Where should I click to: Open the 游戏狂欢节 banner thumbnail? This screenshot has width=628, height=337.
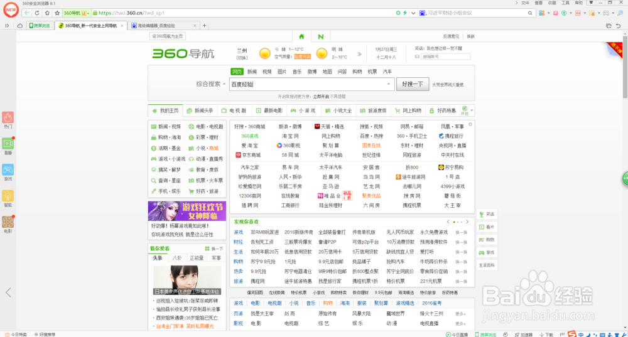[x=187, y=211]
